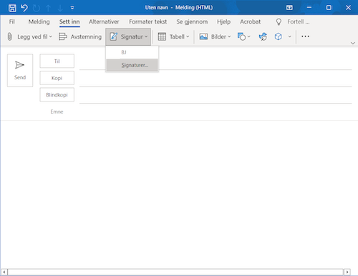Open the Hjelp tab
358x276 pixels.
coord(223,21)
